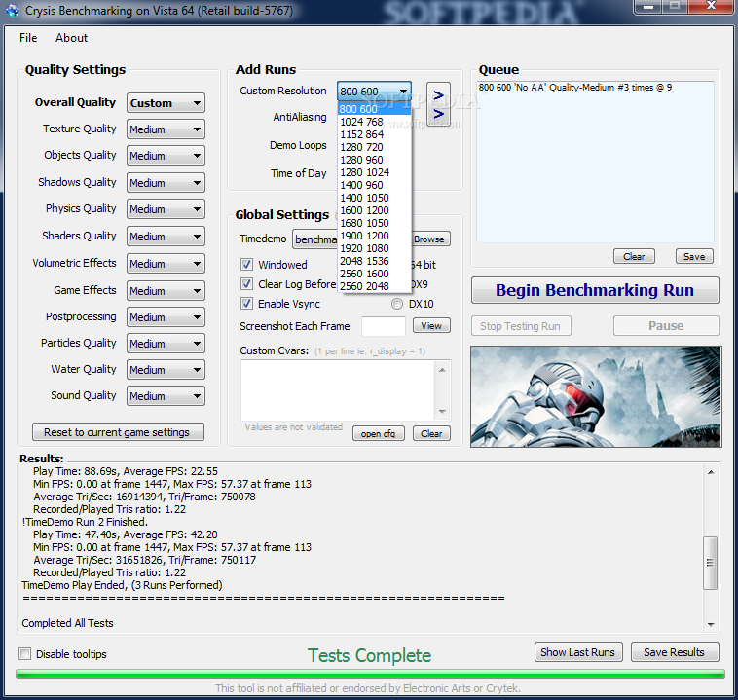This screenshot has height=700, width=738.
Task: Click the Screenshot Each Frame input field
Action: [384, 326]
